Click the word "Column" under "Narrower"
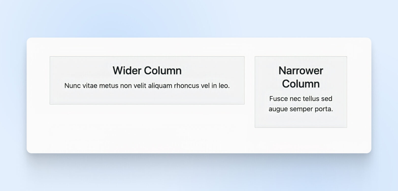This screenshot has height=191, width=398. pos(301,84)
